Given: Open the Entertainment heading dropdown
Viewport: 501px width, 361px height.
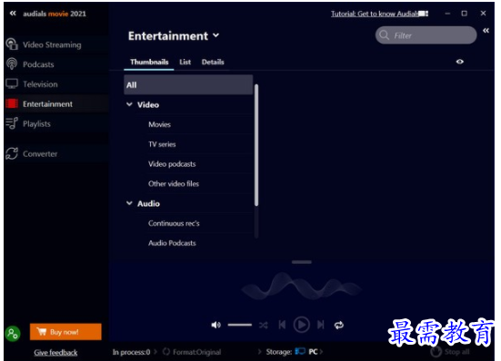Looking at the screenshot, I should [x=216, y=35].
